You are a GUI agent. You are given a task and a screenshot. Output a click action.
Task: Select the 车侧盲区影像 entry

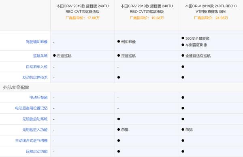pos(194,45)
